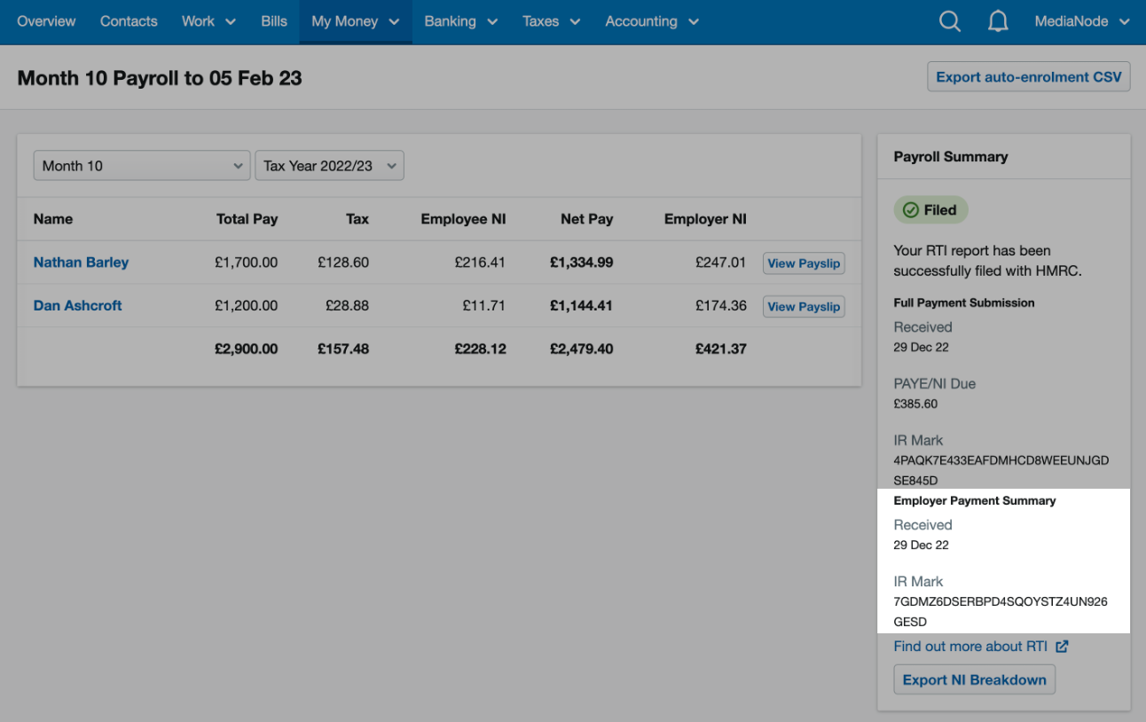Screen dimensions: 1146x722
Task: Open Dan Ashcroft's contact record
Action: [77, 305]
